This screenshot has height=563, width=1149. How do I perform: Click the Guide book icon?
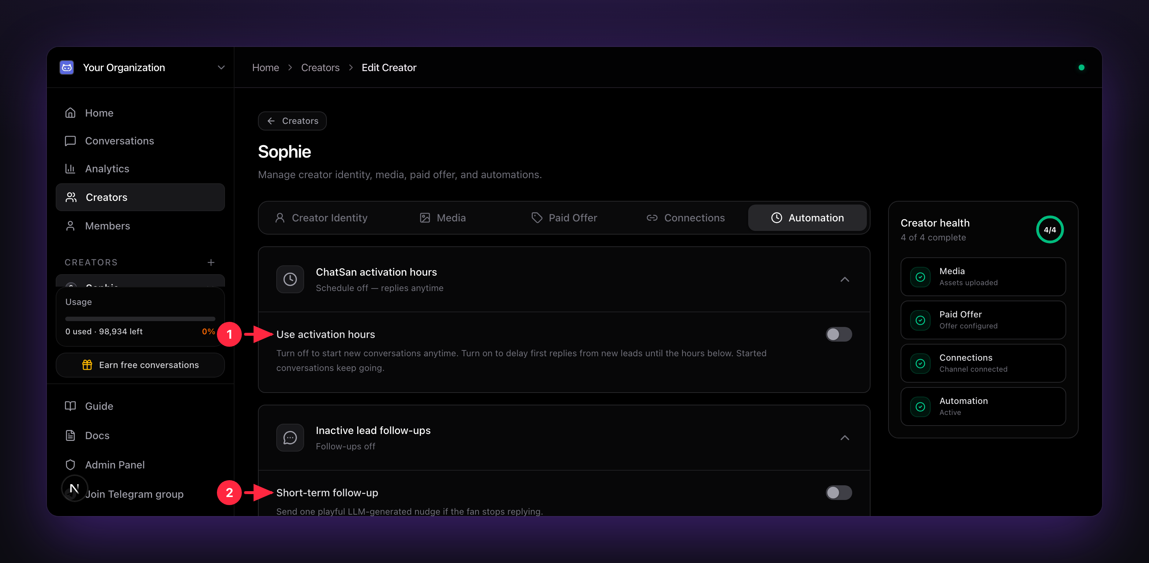click(70, 406)
